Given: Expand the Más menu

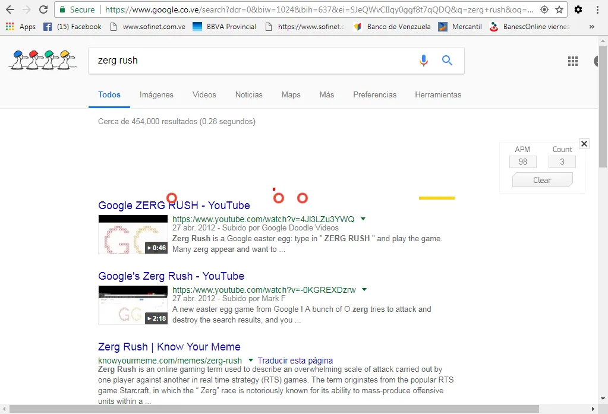Looking at the screenshot, I should click(x=326, y=94).
